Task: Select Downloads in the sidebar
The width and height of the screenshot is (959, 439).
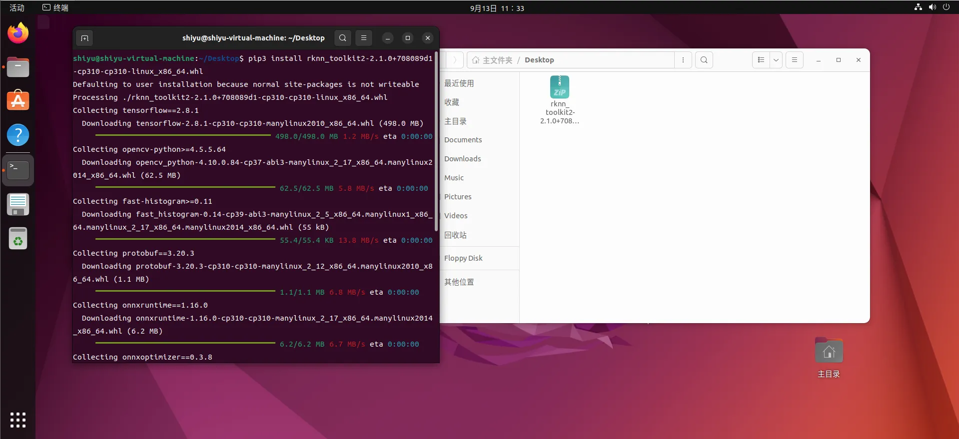Action: [x=462, y=159]
